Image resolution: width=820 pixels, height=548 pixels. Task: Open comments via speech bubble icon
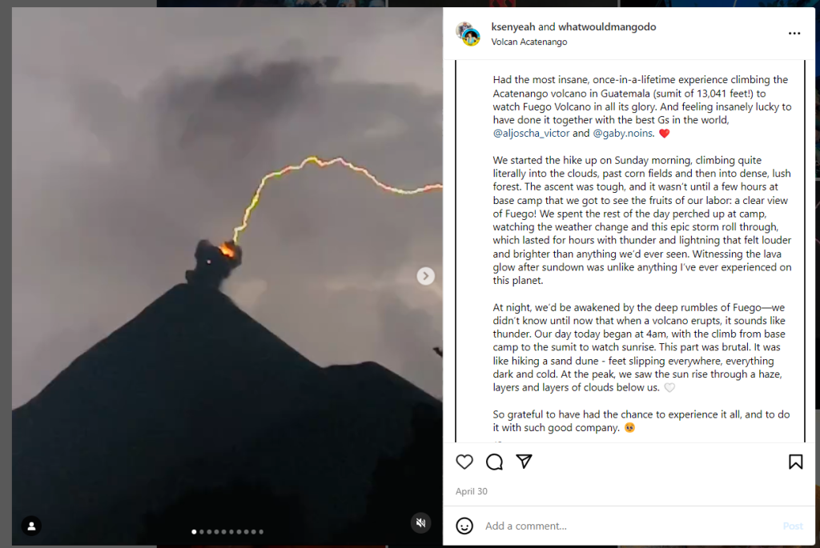[x=494, y=462]
